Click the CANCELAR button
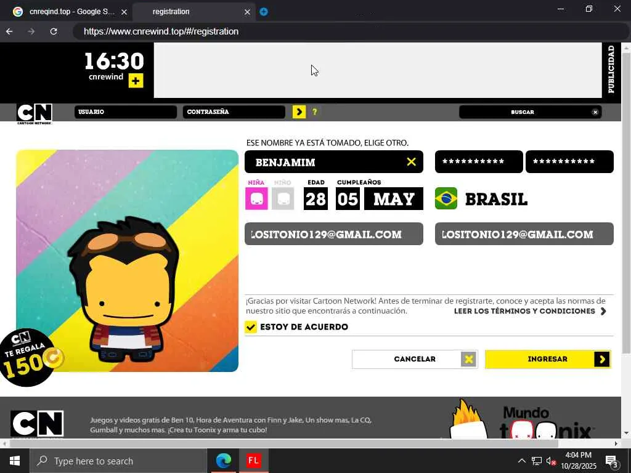Image resolution: width=631 pixels, height=473 pixels. click(415, 359)
